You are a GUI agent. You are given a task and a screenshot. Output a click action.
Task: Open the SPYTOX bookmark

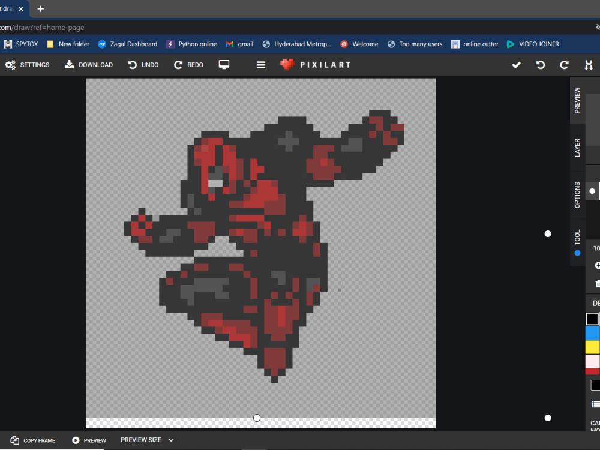tap(21, 44)
